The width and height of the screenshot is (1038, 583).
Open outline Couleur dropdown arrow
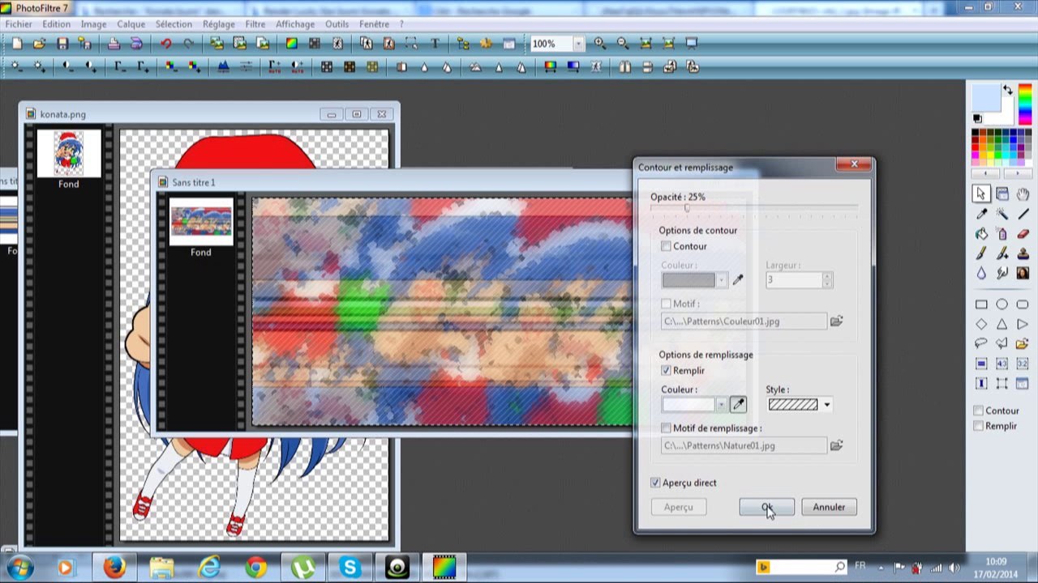(721, 280)
